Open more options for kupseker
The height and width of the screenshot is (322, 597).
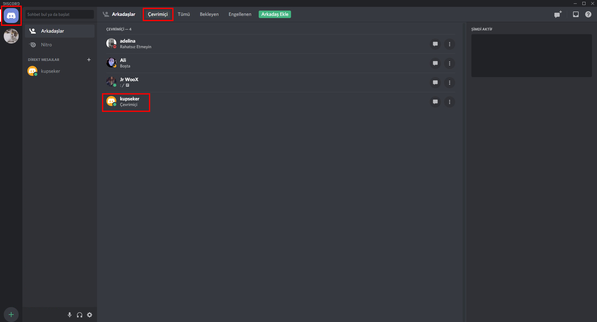[450, 102]
